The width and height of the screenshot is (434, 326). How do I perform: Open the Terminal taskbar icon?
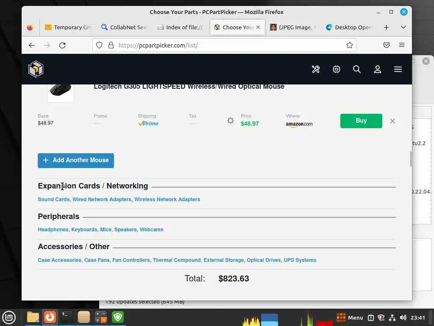pyautogui.click(x=67, y=317)
